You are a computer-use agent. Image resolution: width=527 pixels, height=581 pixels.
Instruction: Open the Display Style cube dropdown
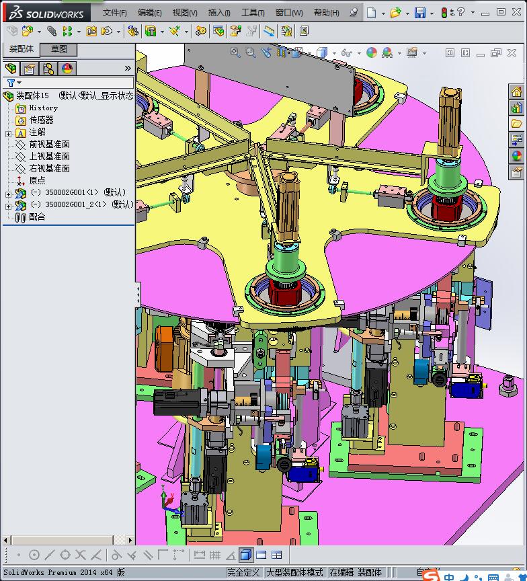click(x=335, y=53)
